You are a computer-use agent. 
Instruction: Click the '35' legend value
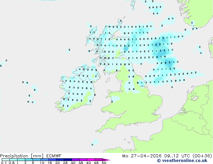click(81, 163)
